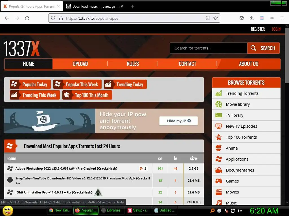Open the Pocket save icon
The width and height of the screenshot is (289, 216).
pos(242,18)
